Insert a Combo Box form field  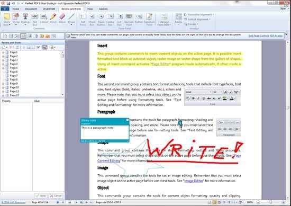pyautogui.click(x=110, y=19)
